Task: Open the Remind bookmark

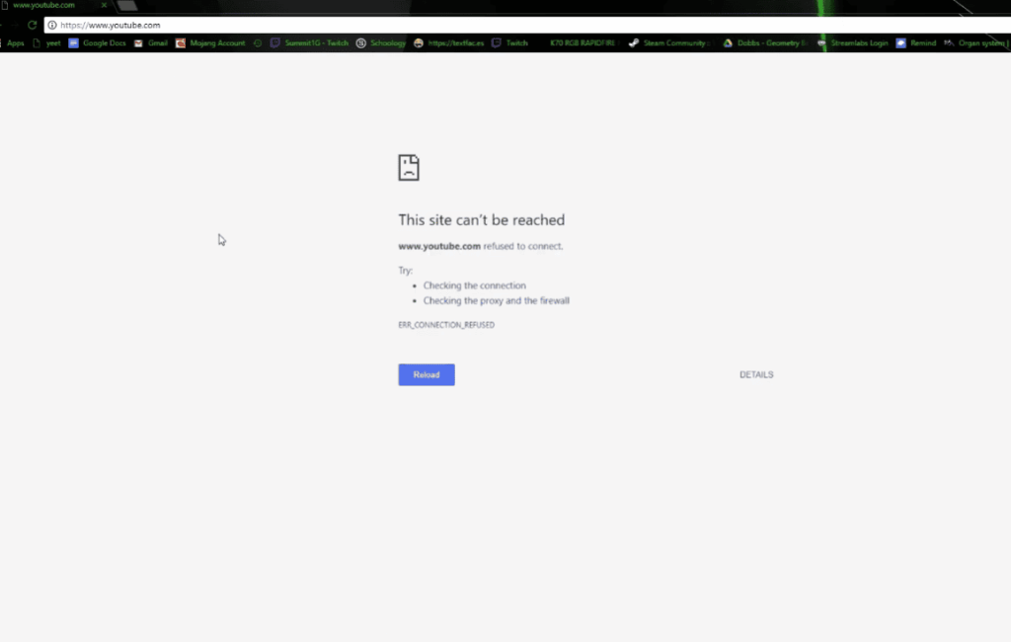Action: [916, 42]
